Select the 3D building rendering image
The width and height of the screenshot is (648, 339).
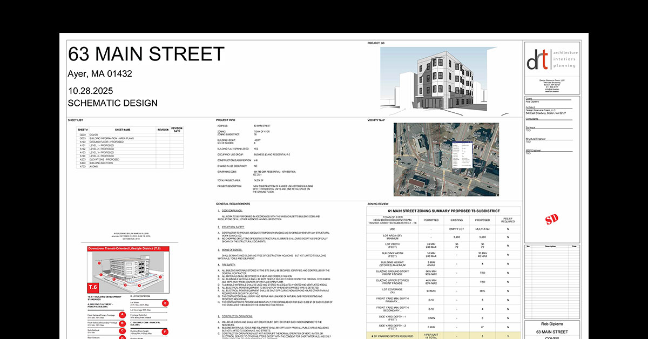(x=444, y=81)
